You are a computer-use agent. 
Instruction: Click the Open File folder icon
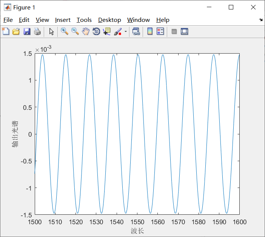coord(16,32)
